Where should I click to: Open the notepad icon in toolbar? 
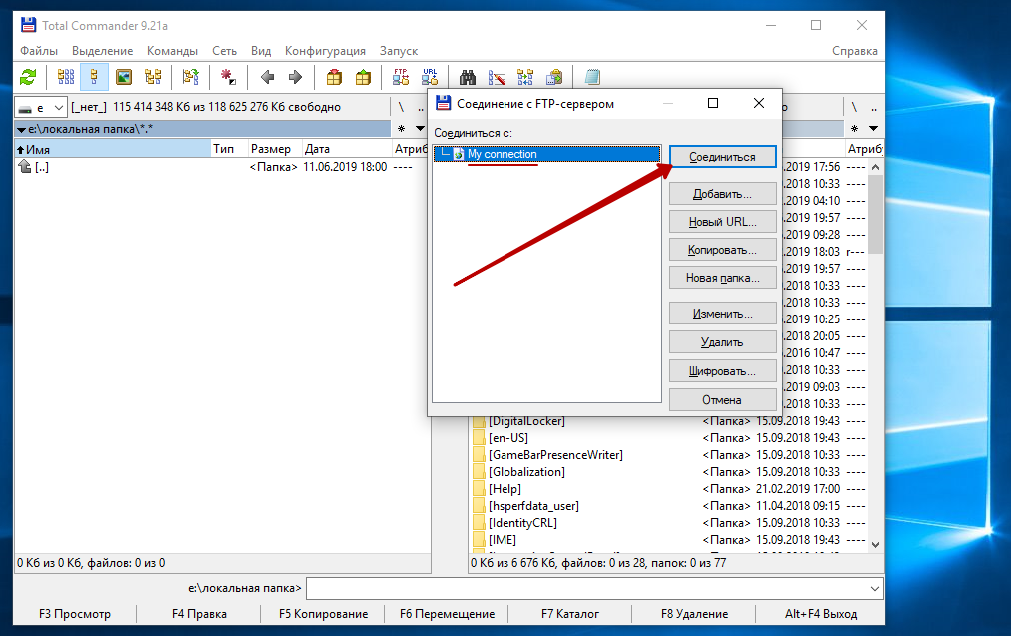click(592, 77)
